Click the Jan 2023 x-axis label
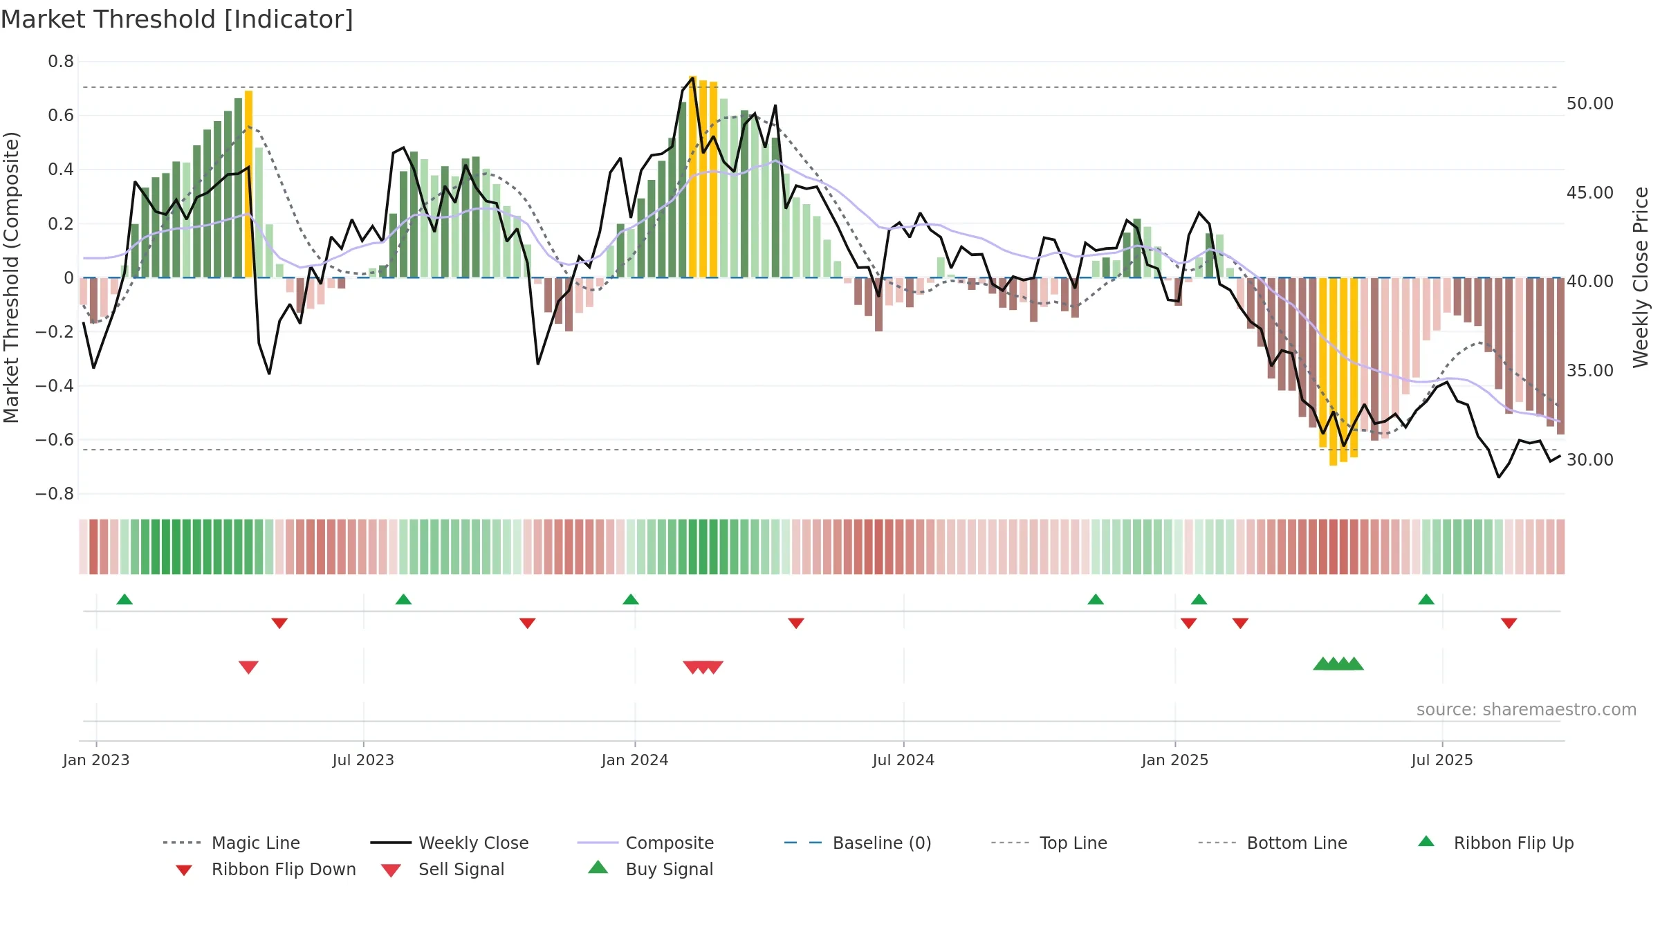Screen dimensions: 1660x934 pos(96,760)
